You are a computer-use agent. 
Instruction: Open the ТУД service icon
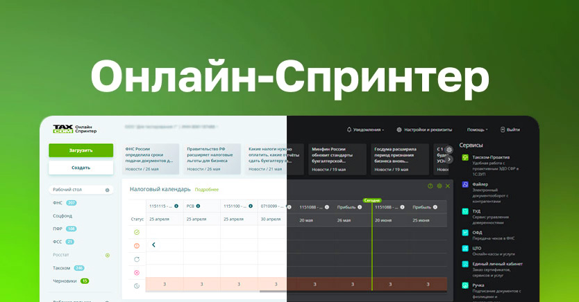tap(465, 211)
